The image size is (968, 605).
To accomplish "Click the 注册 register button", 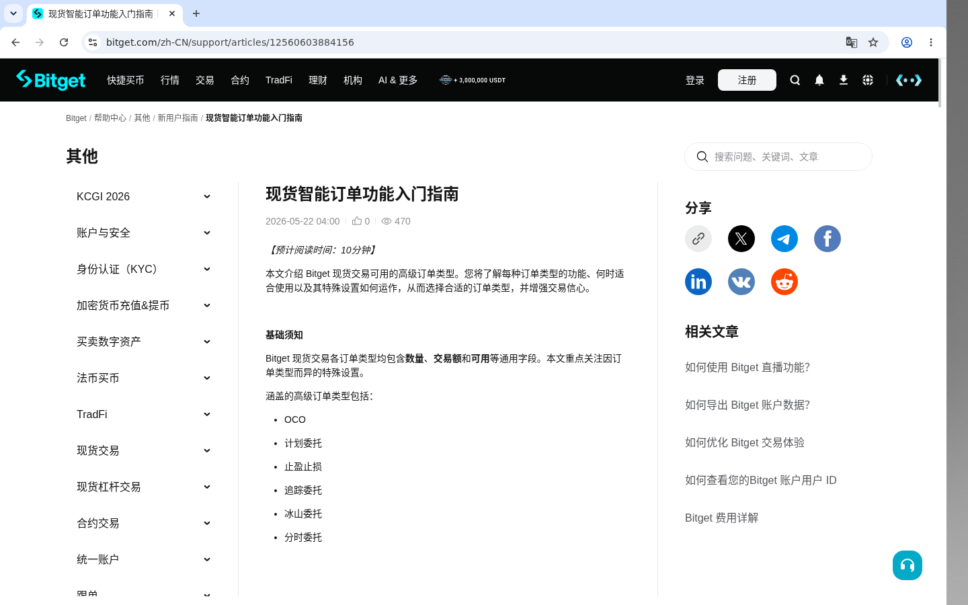I will pyautogui.click(x=747, y=80).
